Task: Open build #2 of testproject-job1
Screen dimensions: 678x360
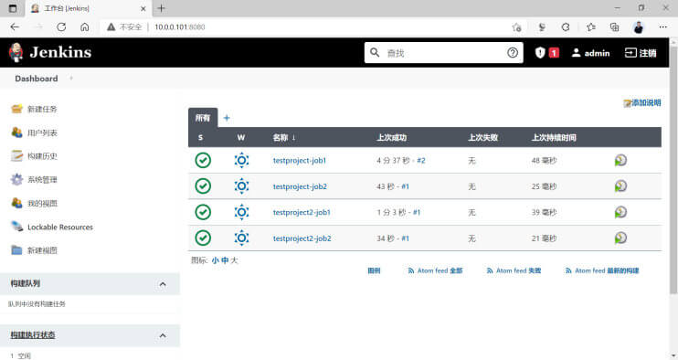Action: pos(420,160)
